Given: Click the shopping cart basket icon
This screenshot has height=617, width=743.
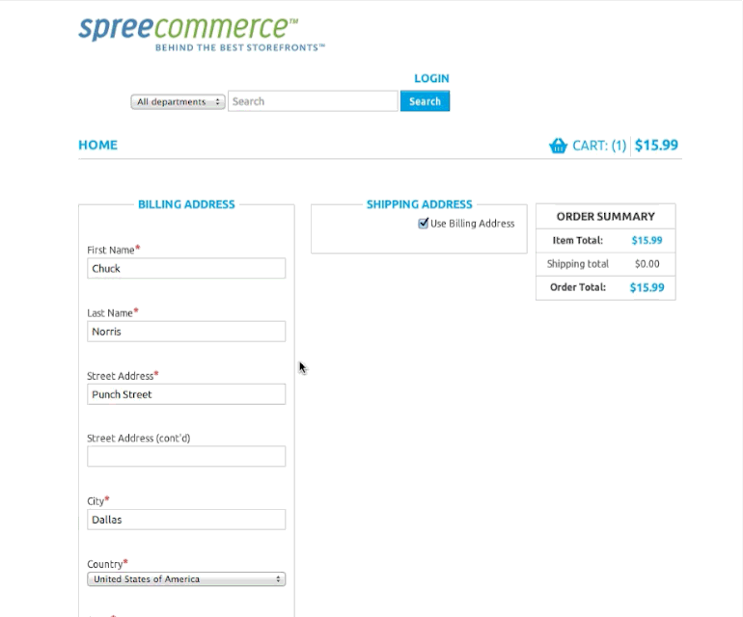Looking at the screenshot, I should click(558, 146).
